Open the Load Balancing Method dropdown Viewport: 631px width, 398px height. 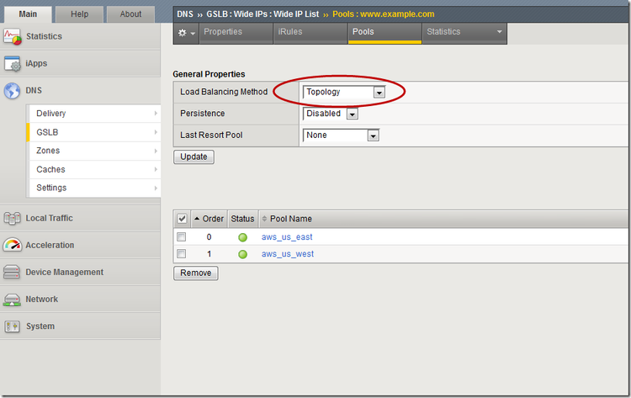(x=343, y=93)
